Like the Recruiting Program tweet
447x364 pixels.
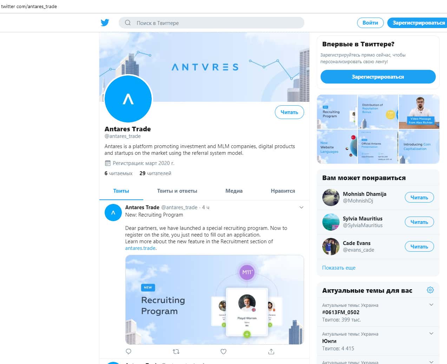(x=223, y=351)
